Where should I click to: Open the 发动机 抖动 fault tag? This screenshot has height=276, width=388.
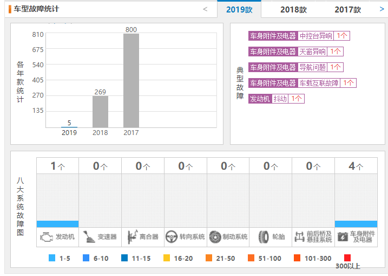[x=276, y=99]
